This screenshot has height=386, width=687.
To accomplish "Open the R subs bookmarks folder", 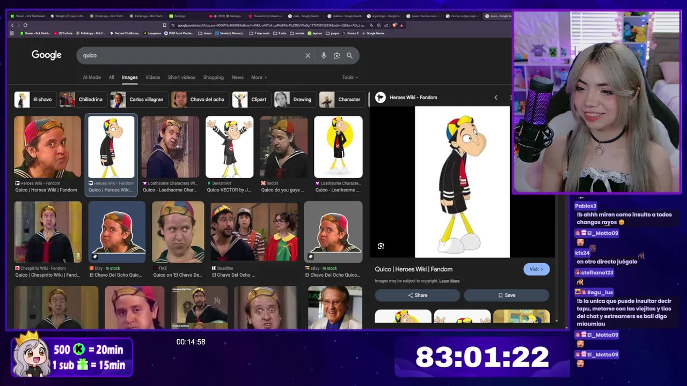I will pyautogui.click(x=280, y=33).
